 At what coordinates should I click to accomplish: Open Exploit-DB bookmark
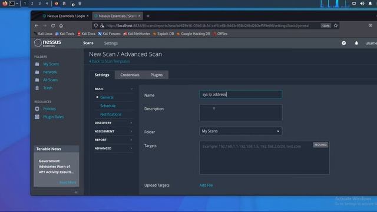(x=164, y=34)
